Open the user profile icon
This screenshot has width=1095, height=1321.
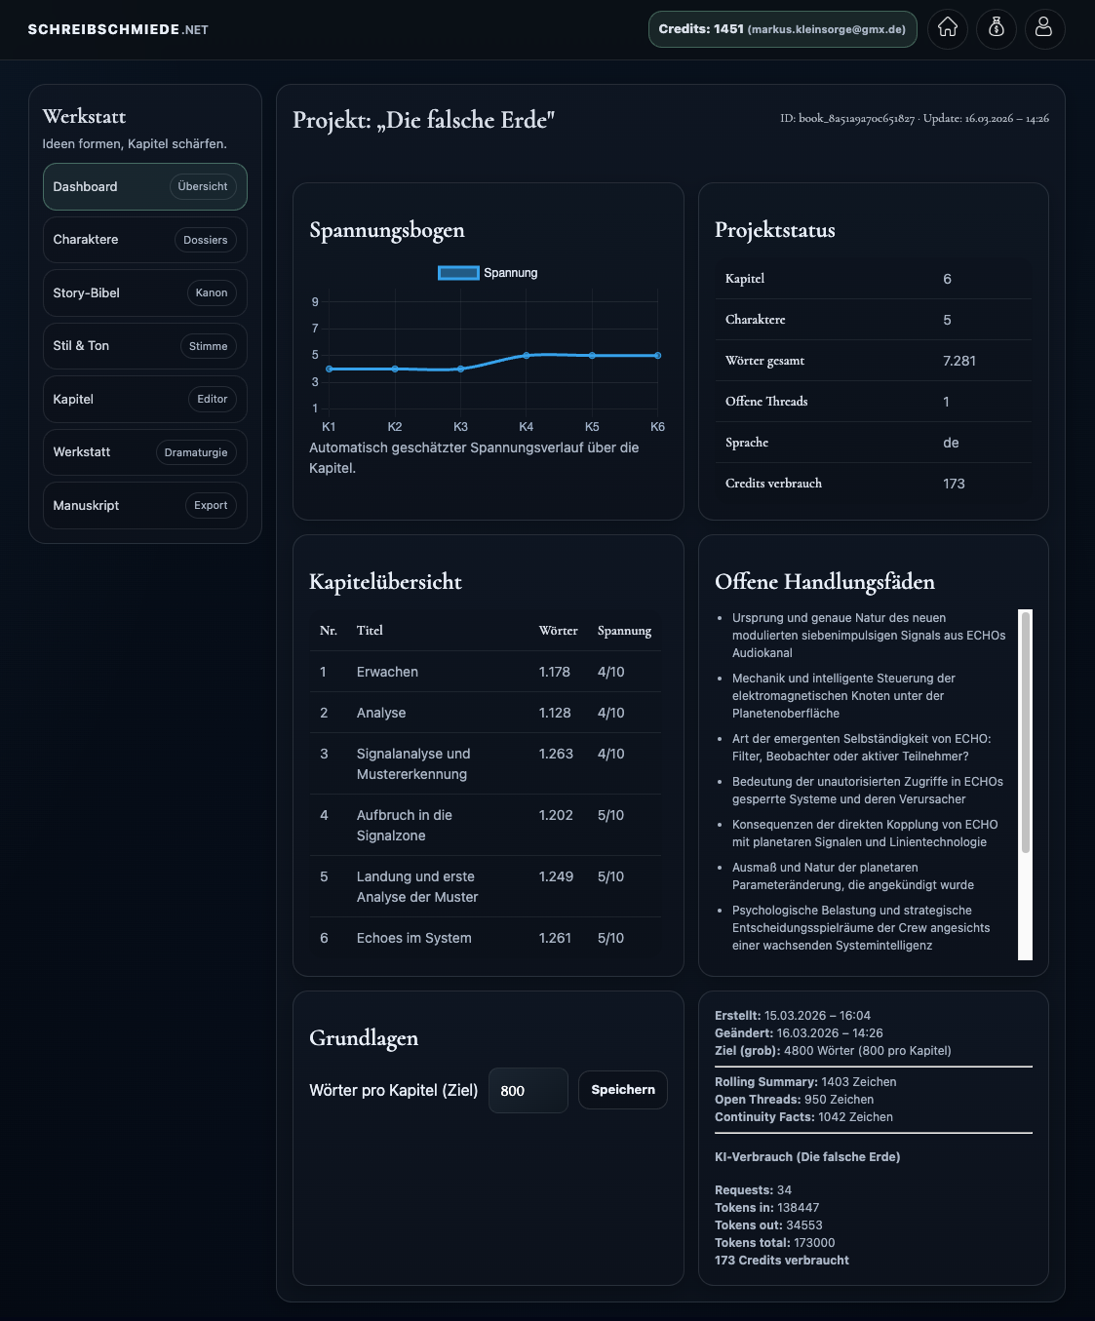pos(1044,29)
